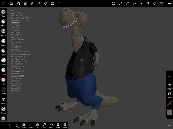Image resolution: width=173 pixels, height=129 pixels.
Task: Toggle the Snap option
Action: pos(24,126)
